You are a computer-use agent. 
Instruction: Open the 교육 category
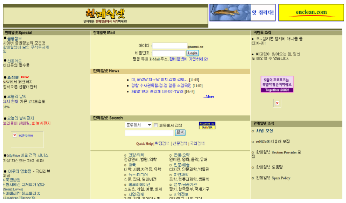tap(132, 165)
